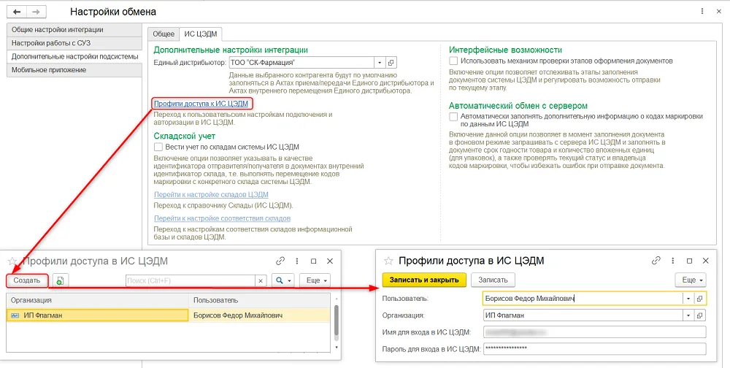The height and width of the screenshot is (368, 730).
Task: Open Мобильное приложение section
Action: tap(74, 70)
